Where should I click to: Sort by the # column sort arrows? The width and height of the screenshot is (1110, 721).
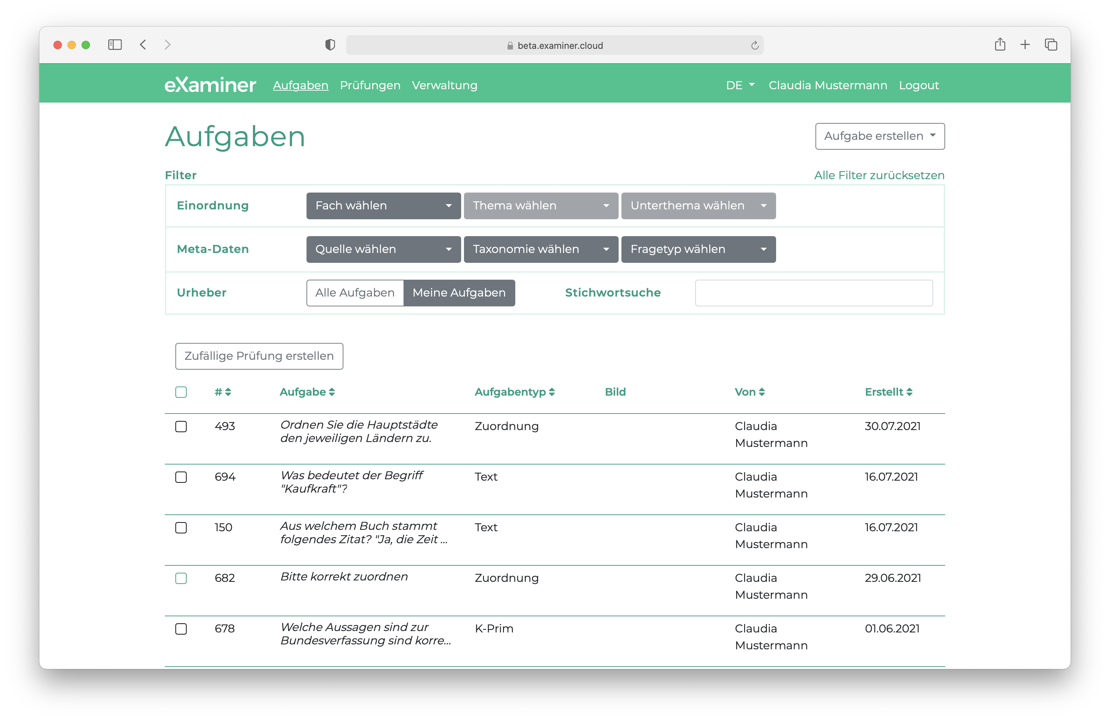228,392
